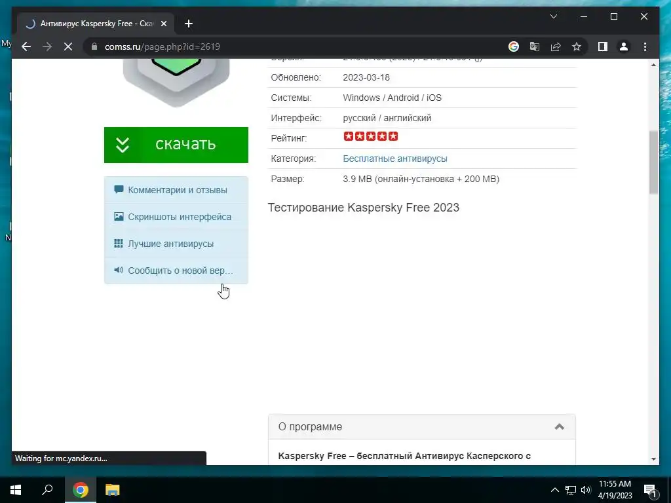Close the Kaspersky Free tab
671x503 pixels.
tap(163, 24)
